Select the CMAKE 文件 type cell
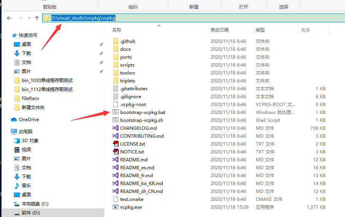Screen dimensions: 345x217 click(269, 199)
